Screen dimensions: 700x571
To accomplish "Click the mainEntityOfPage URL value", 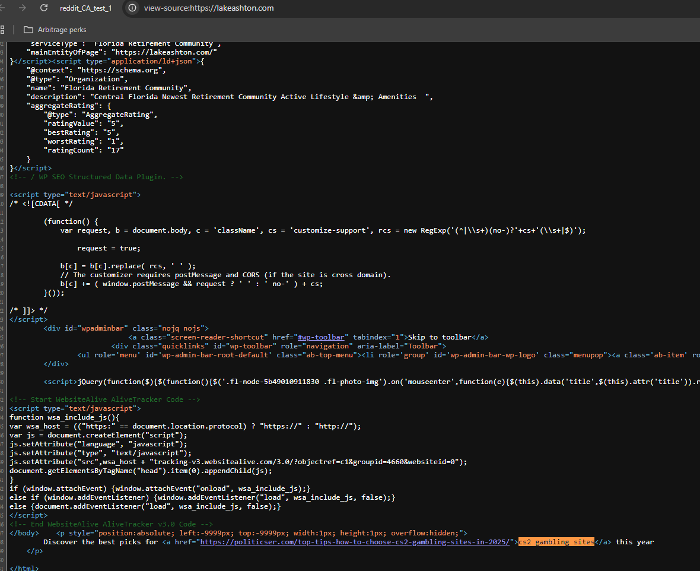I will (x=164, y=52).
